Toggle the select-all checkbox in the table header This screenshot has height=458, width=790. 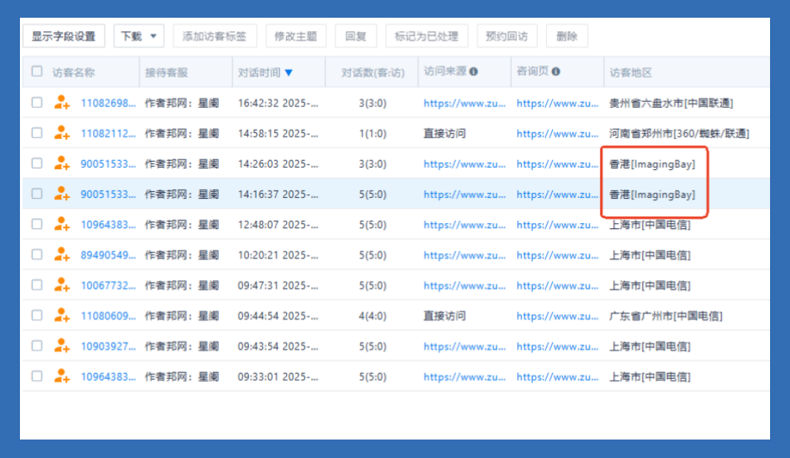point(37,72)
